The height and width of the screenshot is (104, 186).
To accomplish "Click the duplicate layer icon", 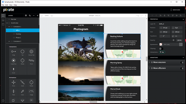I will (30, 15).
